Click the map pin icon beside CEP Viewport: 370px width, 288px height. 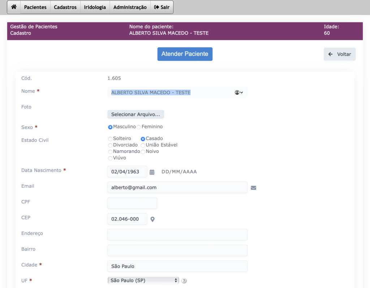pos(152,219)
